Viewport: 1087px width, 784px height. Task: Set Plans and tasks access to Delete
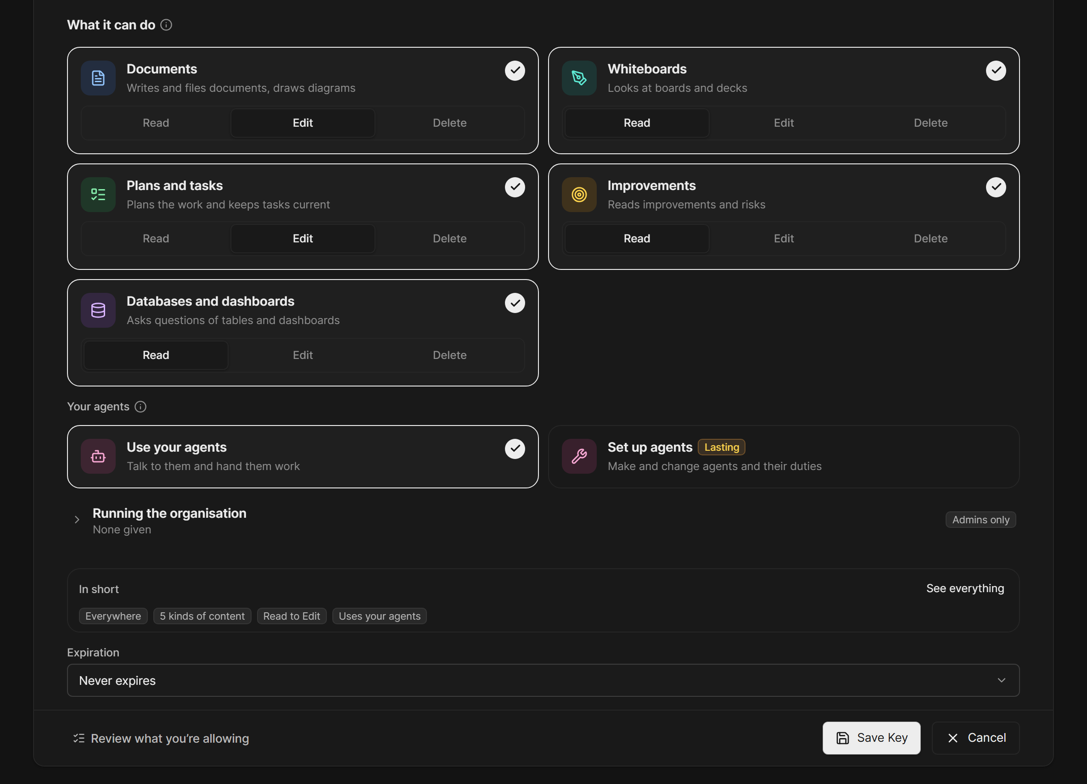tap(449, 239)
